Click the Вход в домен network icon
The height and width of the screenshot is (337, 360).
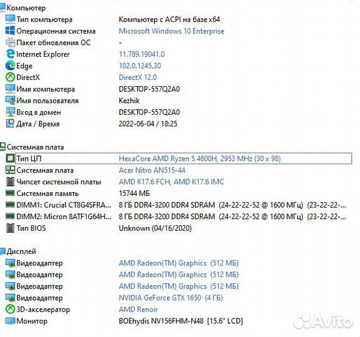(x=10, y=112)
